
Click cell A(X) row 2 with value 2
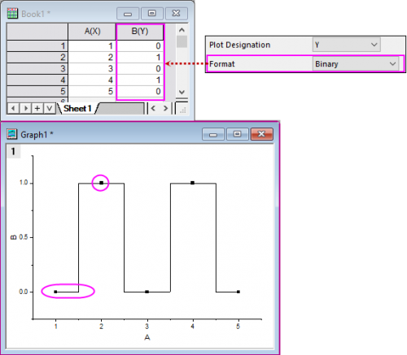point(92,57)
